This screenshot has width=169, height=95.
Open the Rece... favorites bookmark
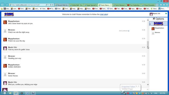click(x=88, y=9)
